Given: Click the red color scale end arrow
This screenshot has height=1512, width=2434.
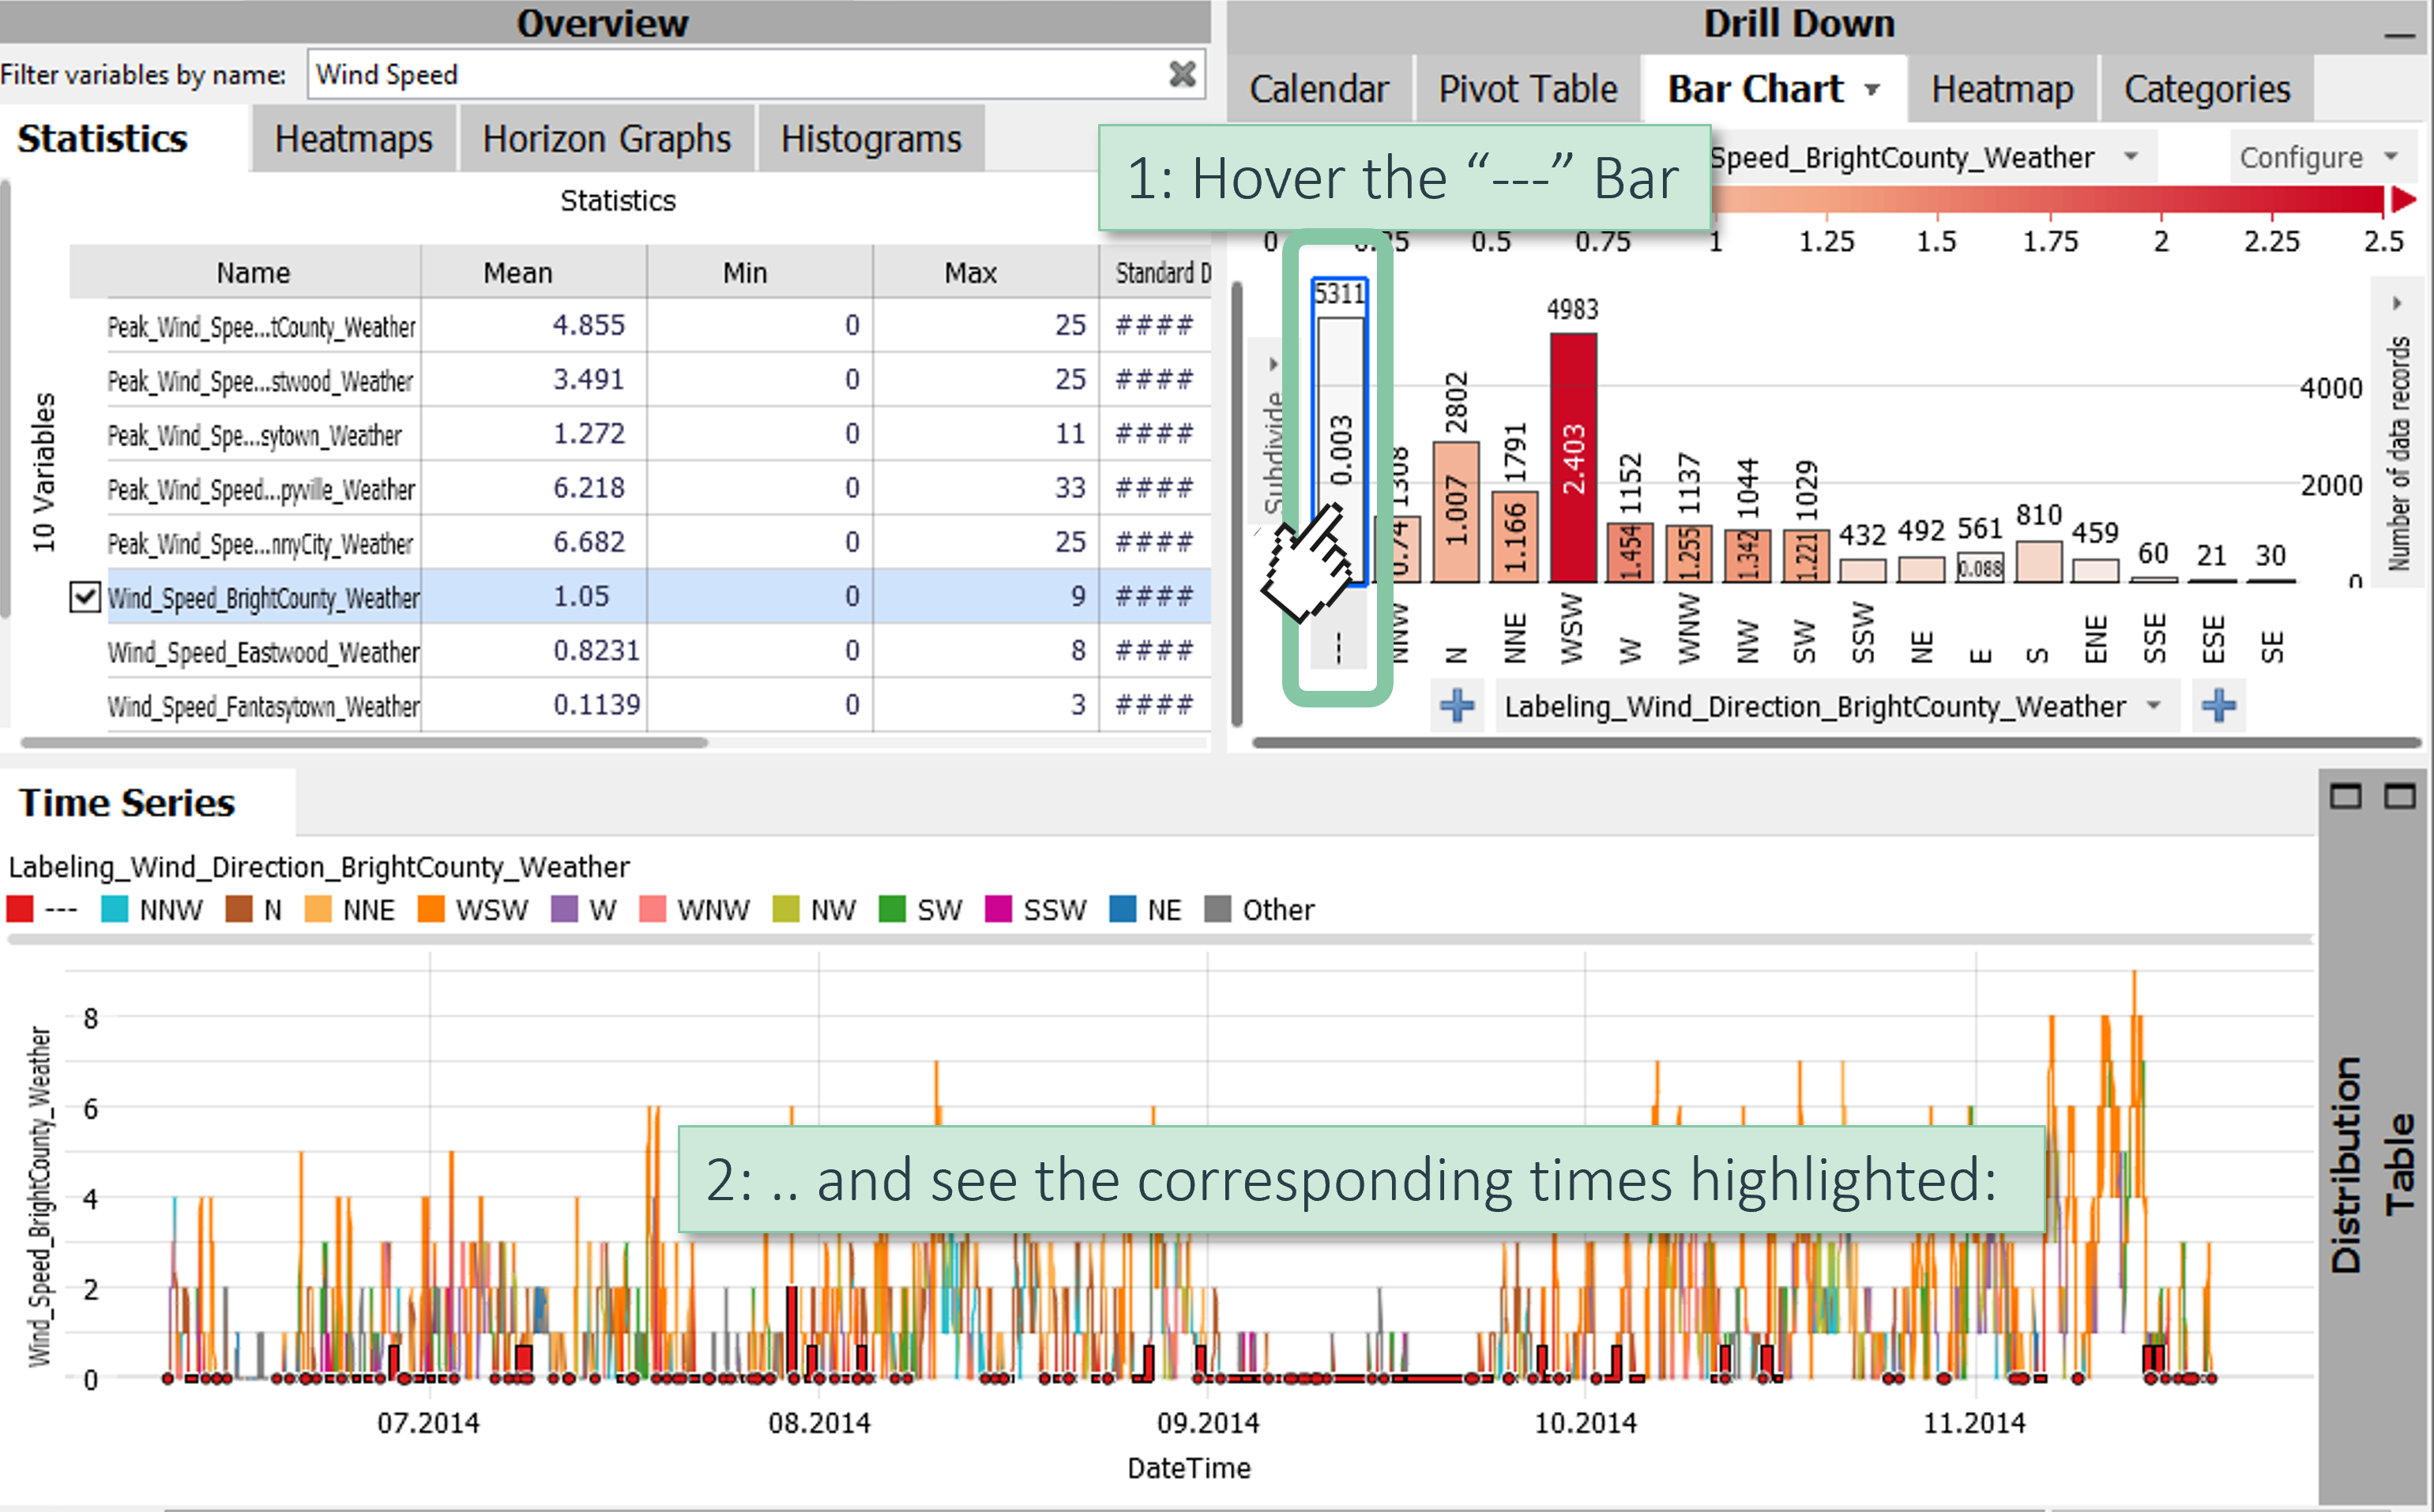Looking at the screenshot, I should click(x=2403, y=200).
